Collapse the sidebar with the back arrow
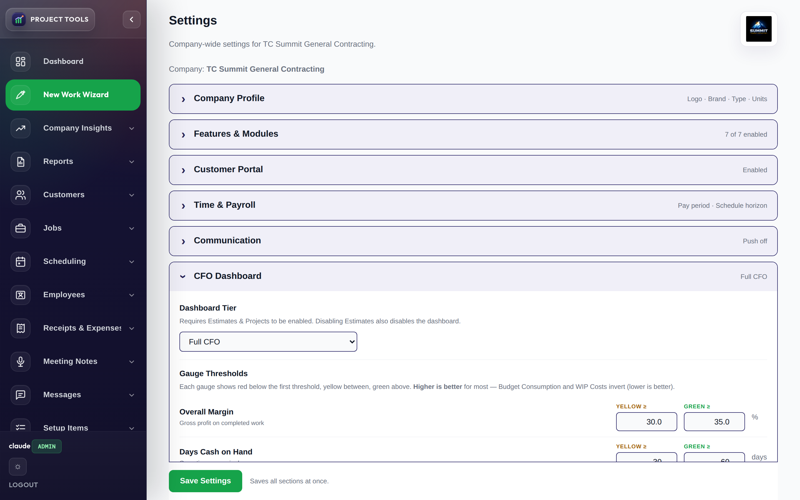Screen dimensions: 800x500 [x=132, y=19]
